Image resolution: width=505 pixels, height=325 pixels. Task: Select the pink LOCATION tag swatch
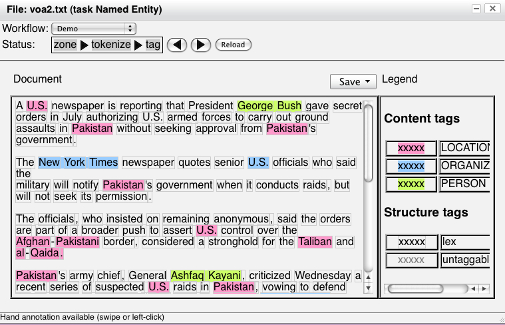pyautogui.click(x=411, y=148)
